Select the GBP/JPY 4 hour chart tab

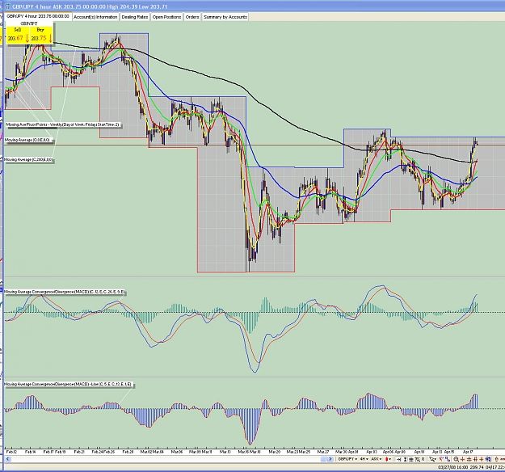tap(38, 16)
